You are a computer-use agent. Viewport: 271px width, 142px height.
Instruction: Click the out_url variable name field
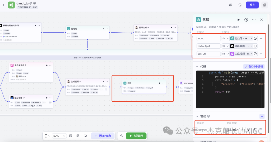209,54
